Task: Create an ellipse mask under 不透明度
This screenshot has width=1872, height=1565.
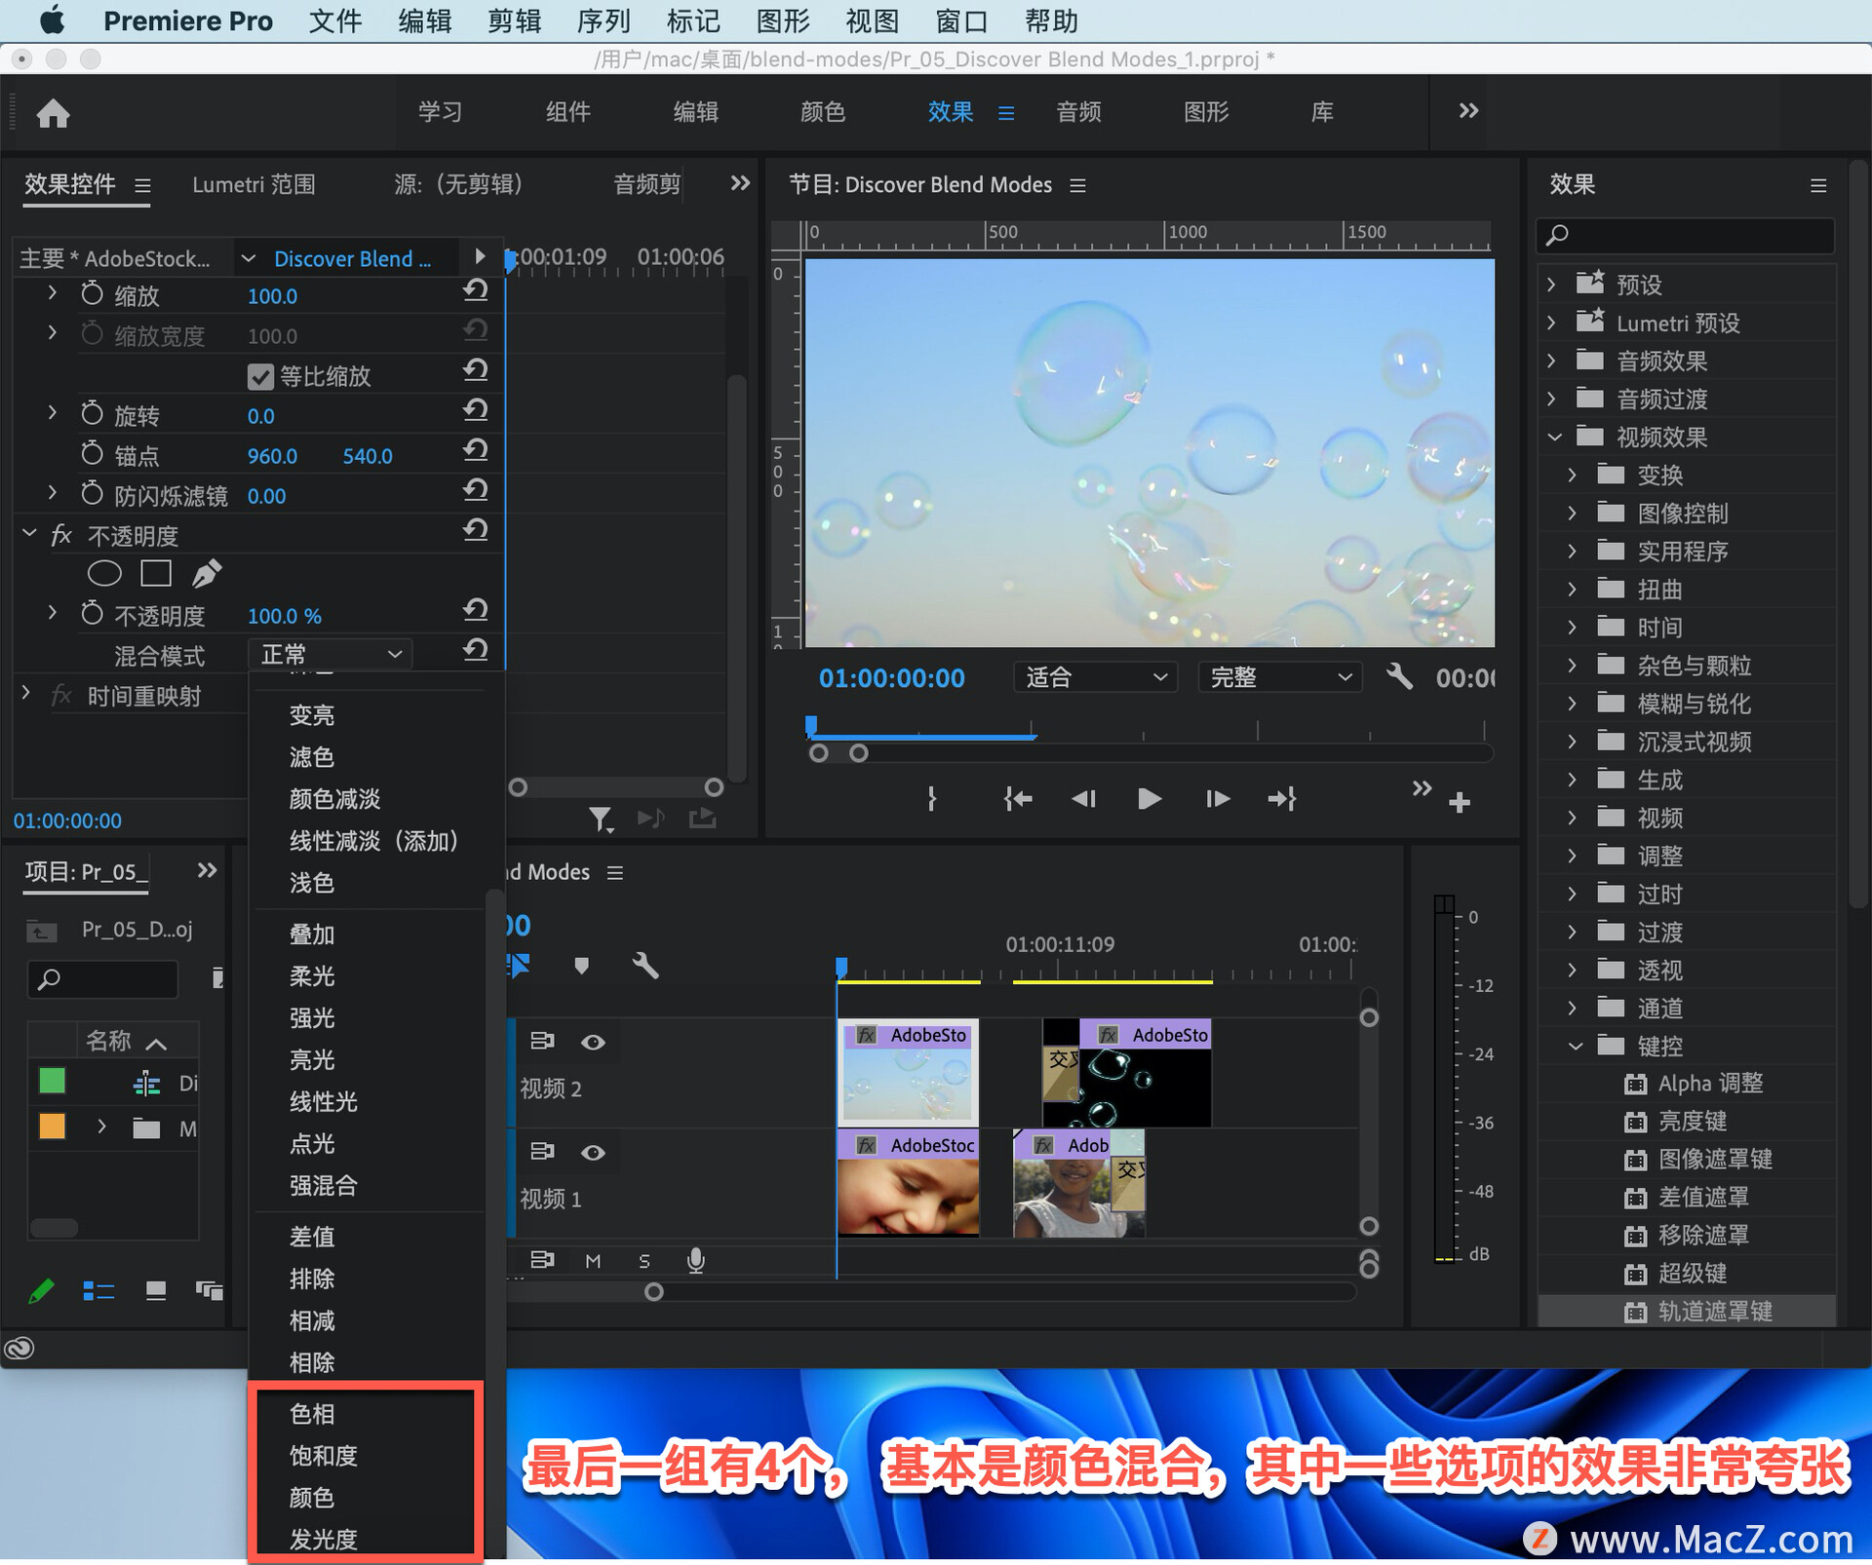Action: [x=104, y=574]
